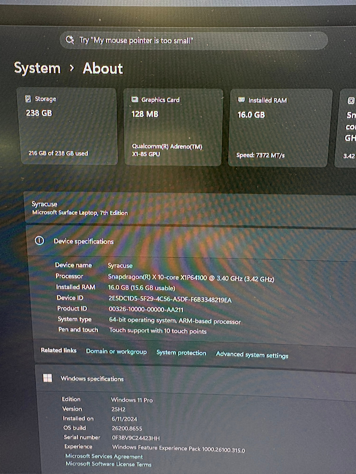Click "Microsoft Surface Laptop, 7th Edition" text
The height and width of the screenshot is (474, 356).
(x=80, y=213)
